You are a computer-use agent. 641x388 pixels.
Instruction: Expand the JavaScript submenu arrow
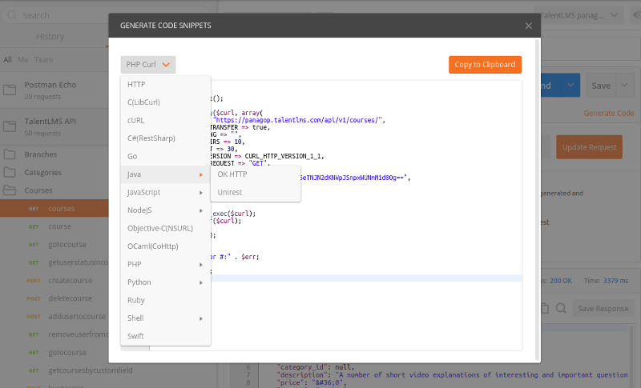(201, 193)
